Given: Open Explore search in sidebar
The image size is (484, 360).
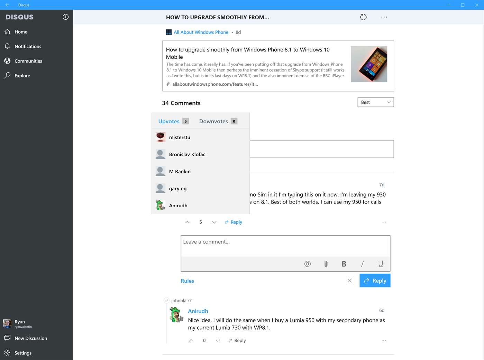Looking at the screenshot, I should point(36,76).
